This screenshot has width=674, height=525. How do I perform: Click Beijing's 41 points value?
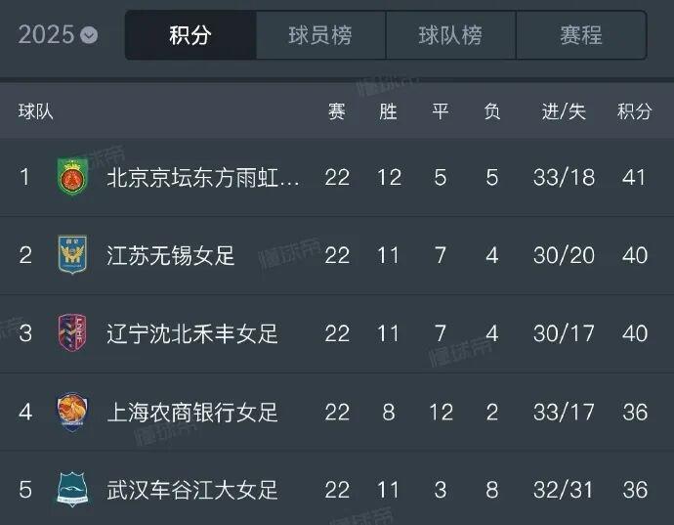pos(634,177)
